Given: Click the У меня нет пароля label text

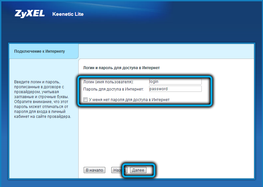Looking at the screenshot, I should point(129,100).
